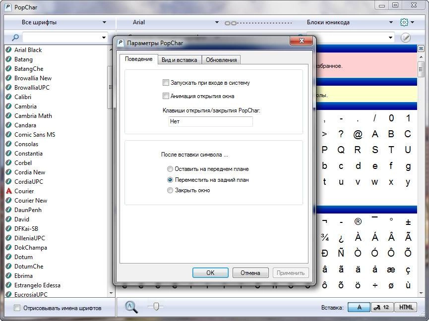Viewport: 429px width, 321px height.
Task: Open the 'Обновления' tab
Action: [x=221, y=60]
